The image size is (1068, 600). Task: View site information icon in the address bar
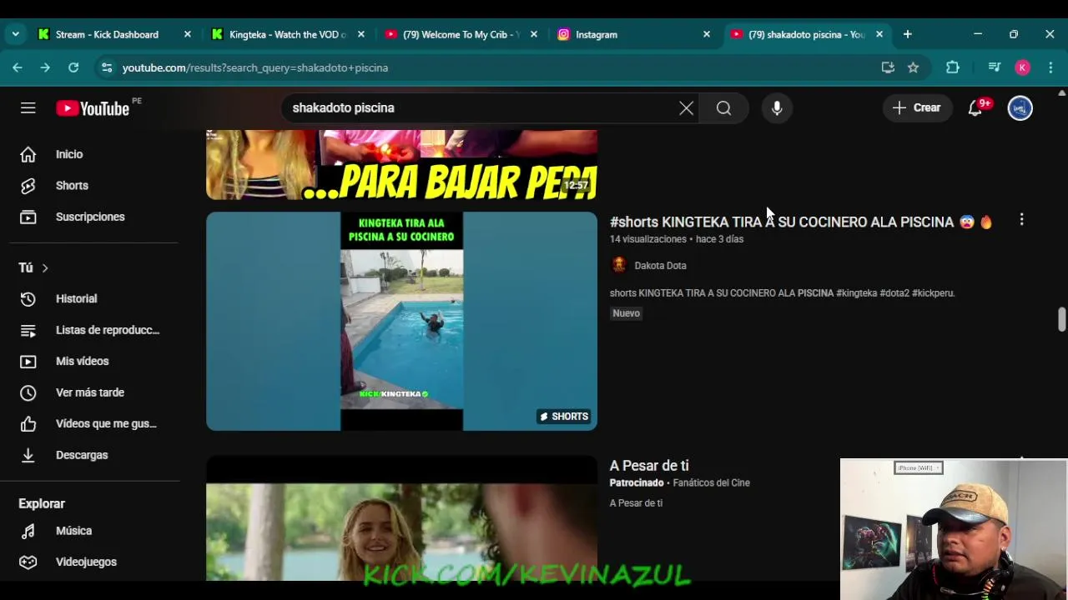(106, 67)
